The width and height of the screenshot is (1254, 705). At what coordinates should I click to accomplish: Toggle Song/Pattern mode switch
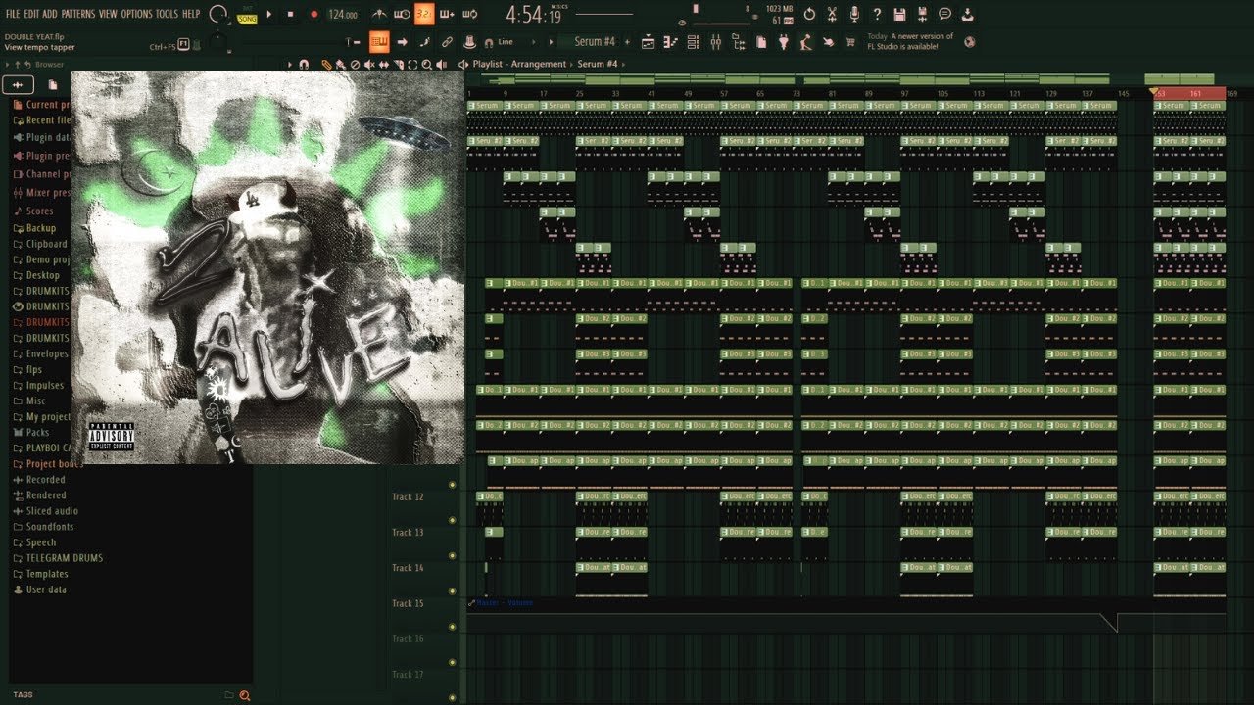click(x=247, y=15)
